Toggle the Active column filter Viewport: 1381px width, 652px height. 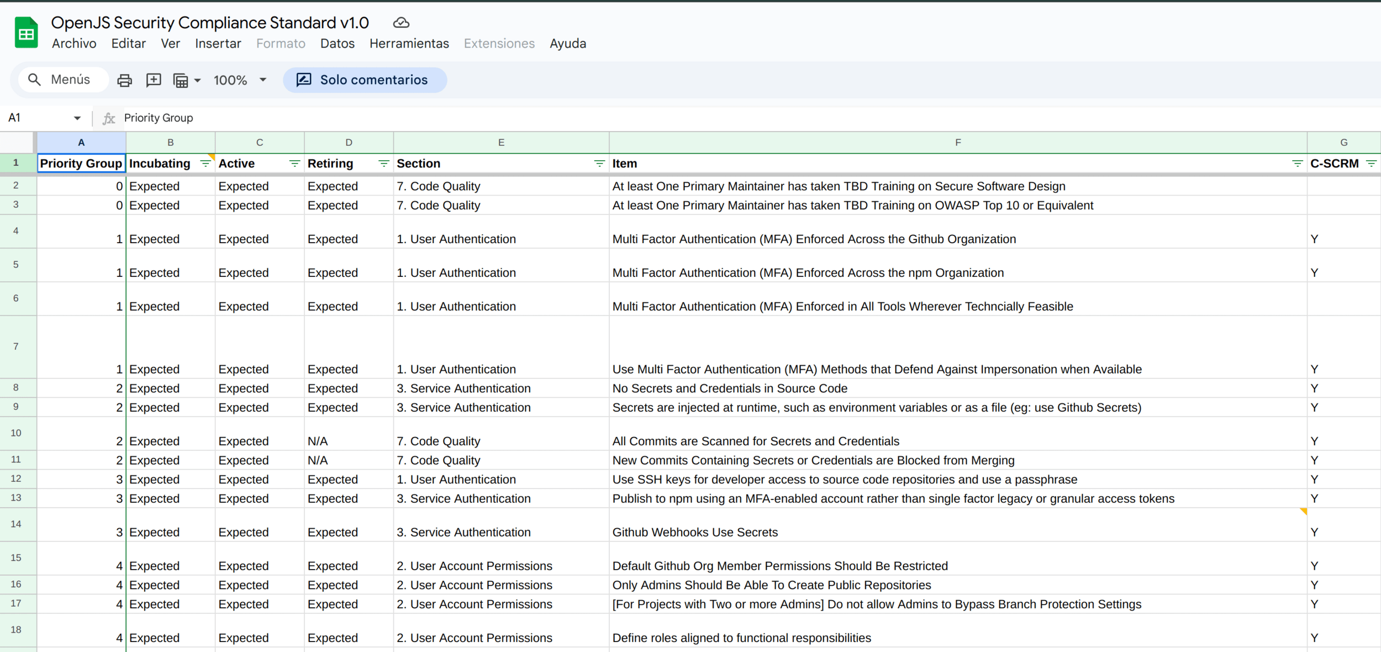[x=294, y=164]
